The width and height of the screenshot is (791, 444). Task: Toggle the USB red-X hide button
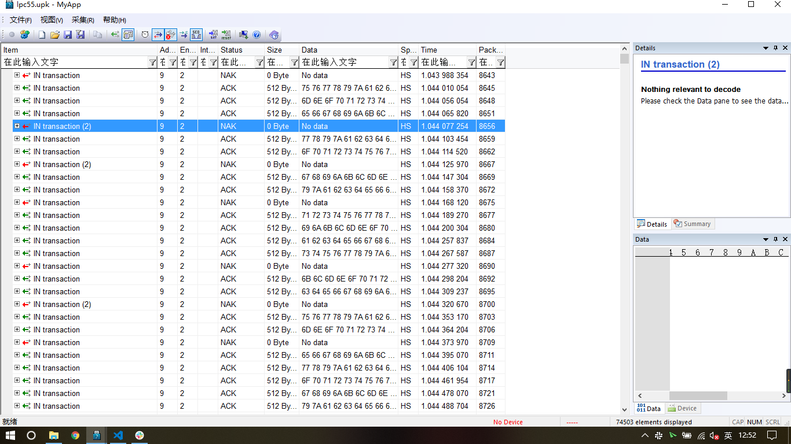tap(171, 35)
